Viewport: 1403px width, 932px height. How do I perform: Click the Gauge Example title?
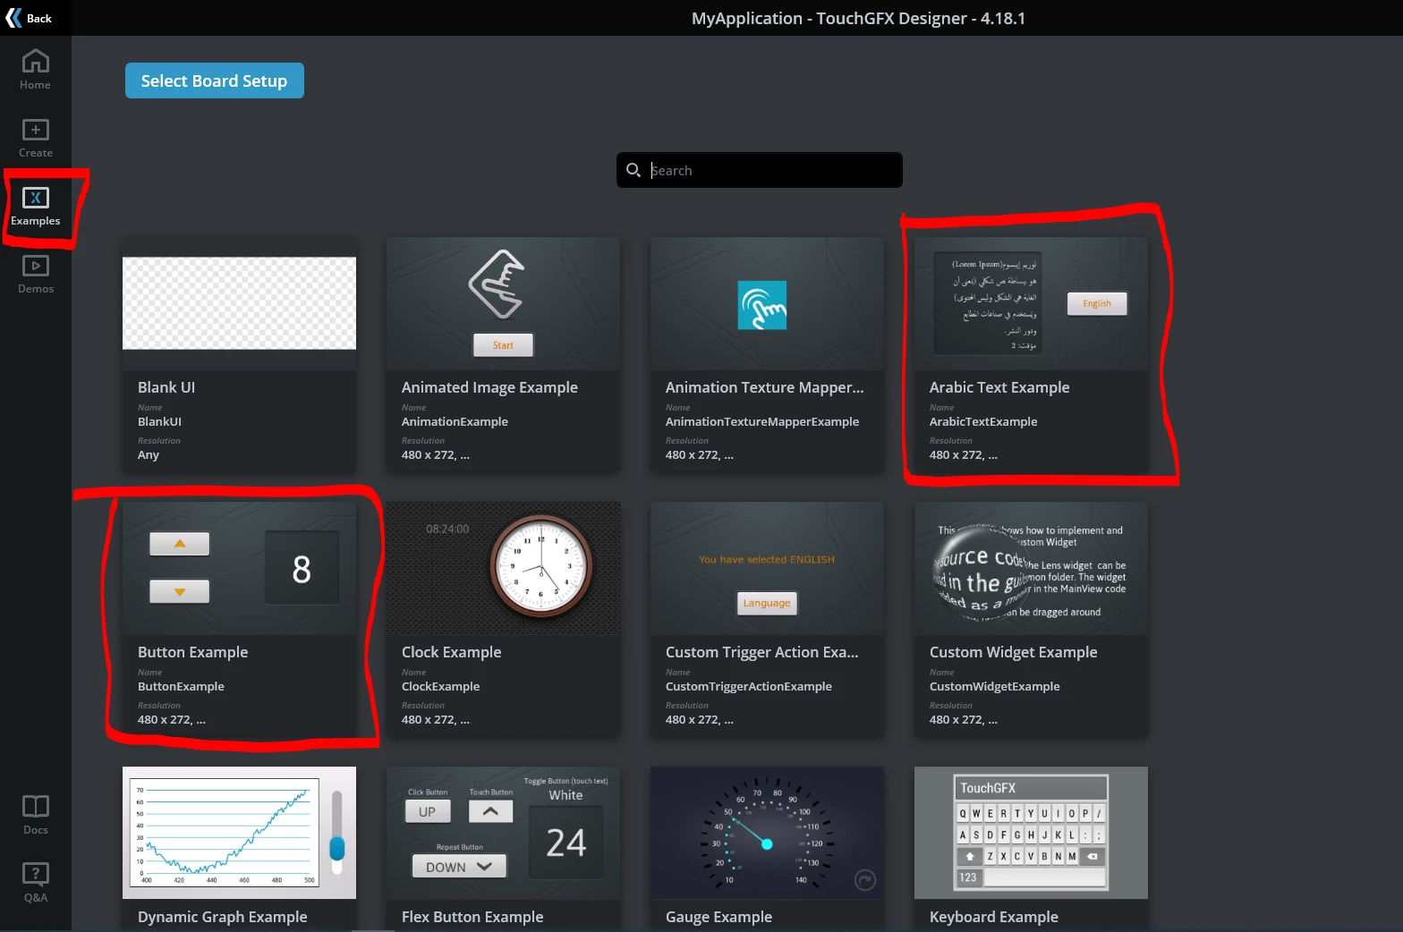click(719, 917)
